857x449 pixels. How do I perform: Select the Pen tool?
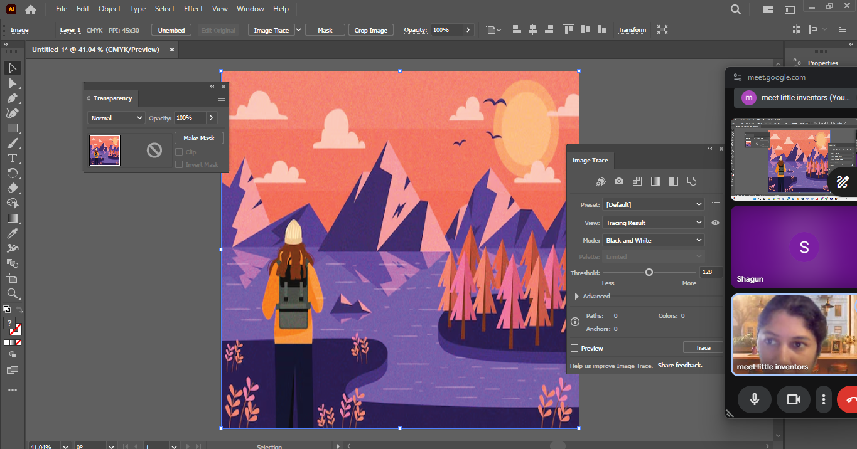point(12,98)
